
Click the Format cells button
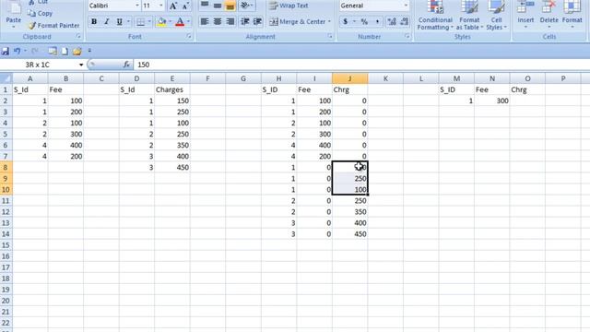tap(572, 16)
